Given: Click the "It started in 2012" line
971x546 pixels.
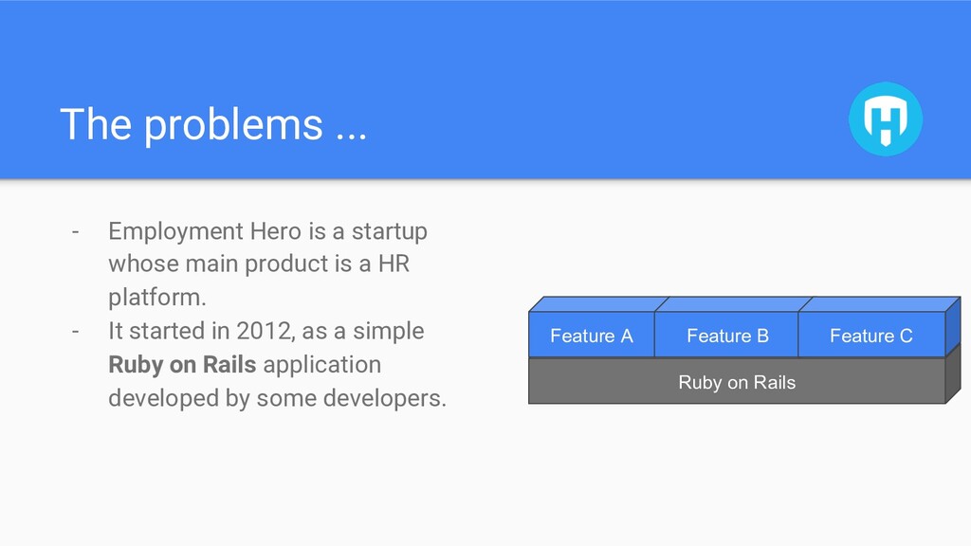Looking at the screenshot, I should click(x=266, y=331).
